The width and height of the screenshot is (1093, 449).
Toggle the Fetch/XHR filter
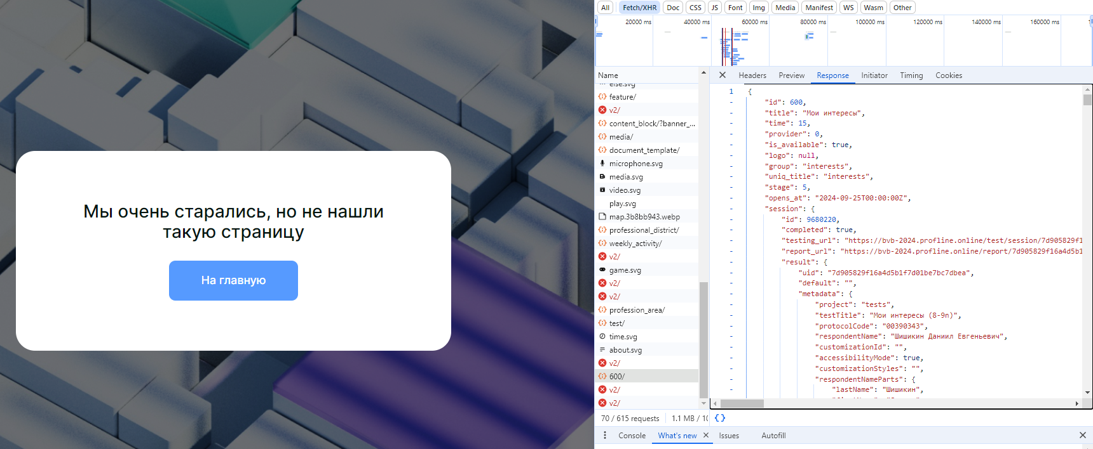pos(639,8)
